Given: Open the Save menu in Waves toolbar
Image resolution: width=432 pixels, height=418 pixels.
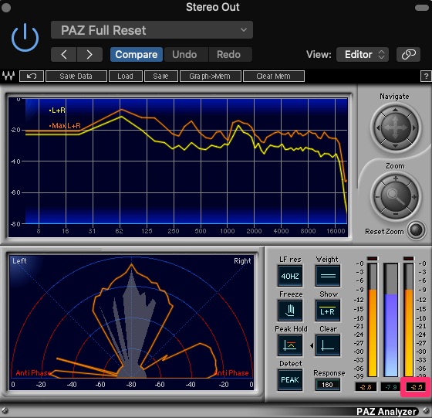Looking at the screenshot, I should [161, 76].
